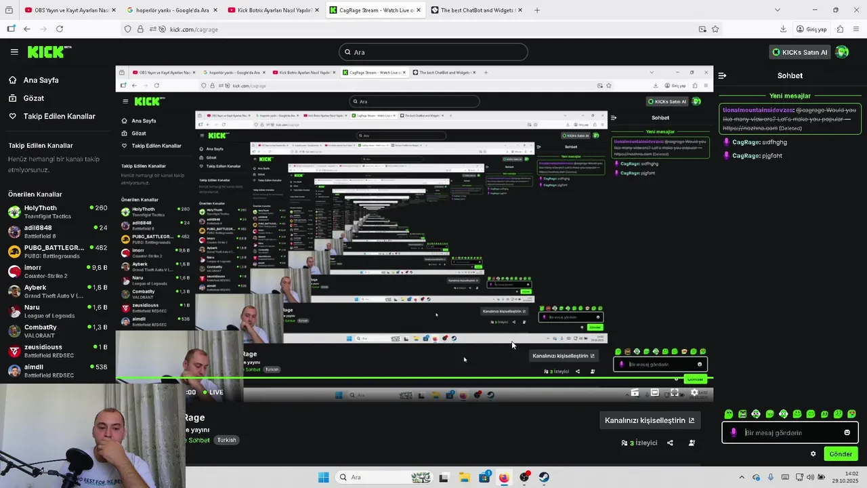Screen dimensions: 867x488
Task: Switch to The best ChatBot and Widgets tab
Action: click(x=477, y=10)
